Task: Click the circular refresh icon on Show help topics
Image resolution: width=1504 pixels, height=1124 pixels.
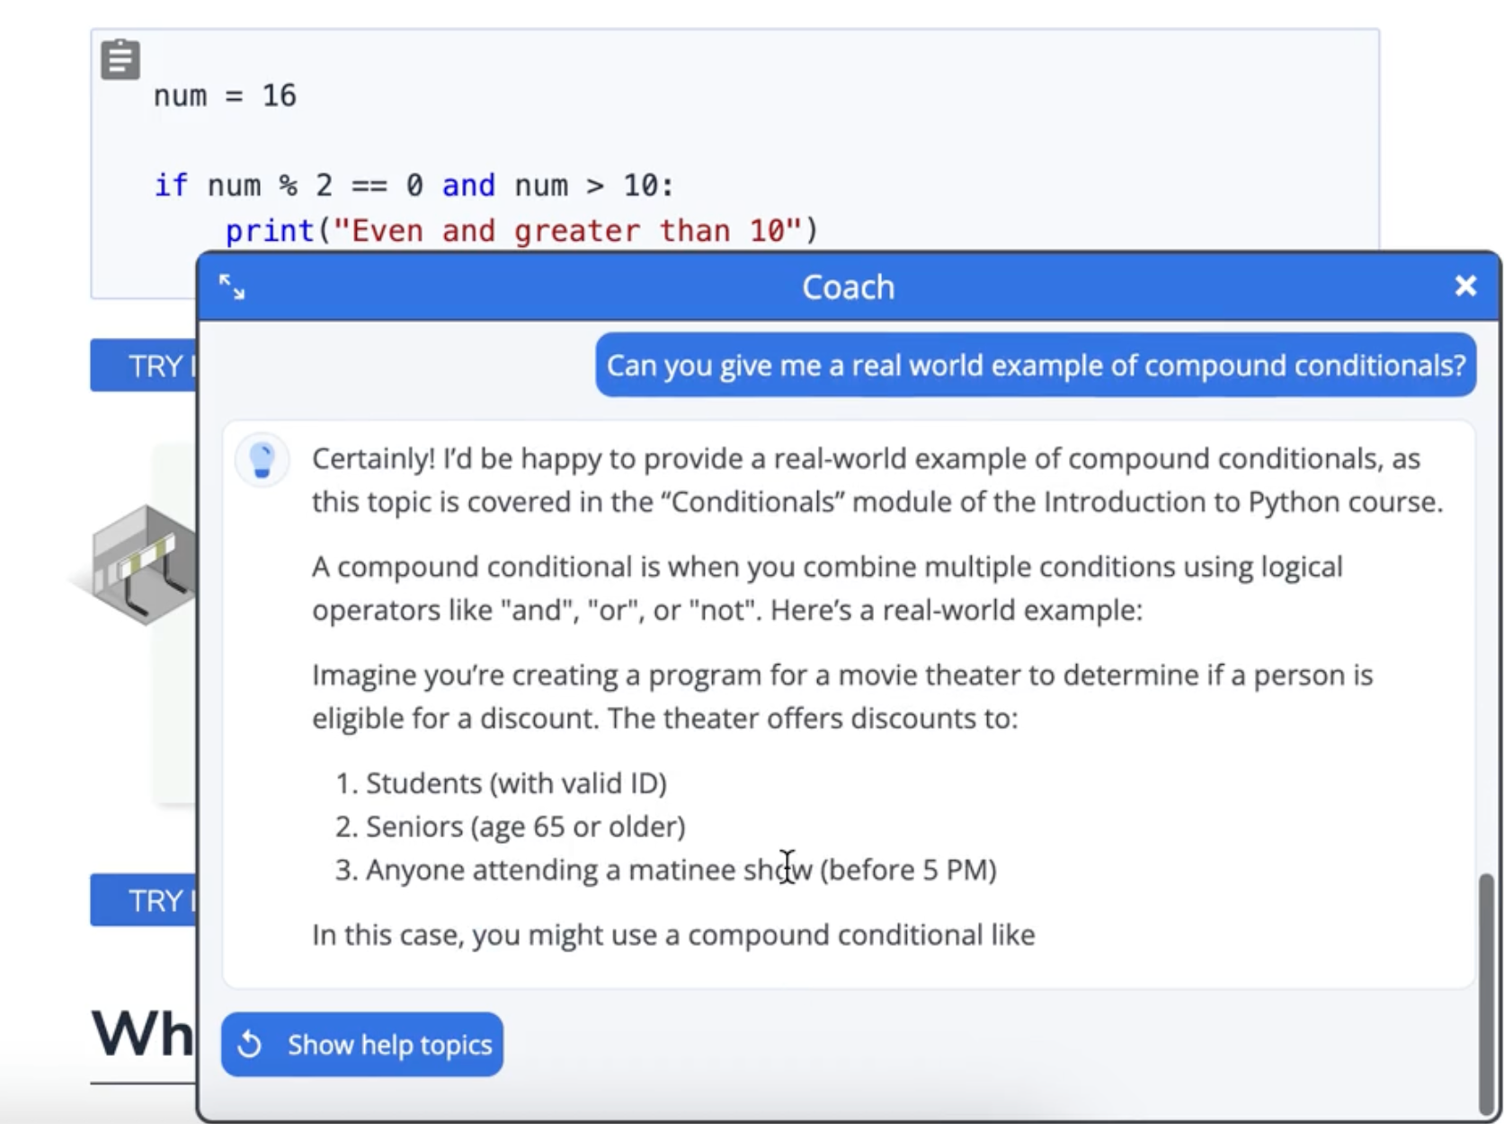Action: pyautogui.click(x=249, y=1044)
